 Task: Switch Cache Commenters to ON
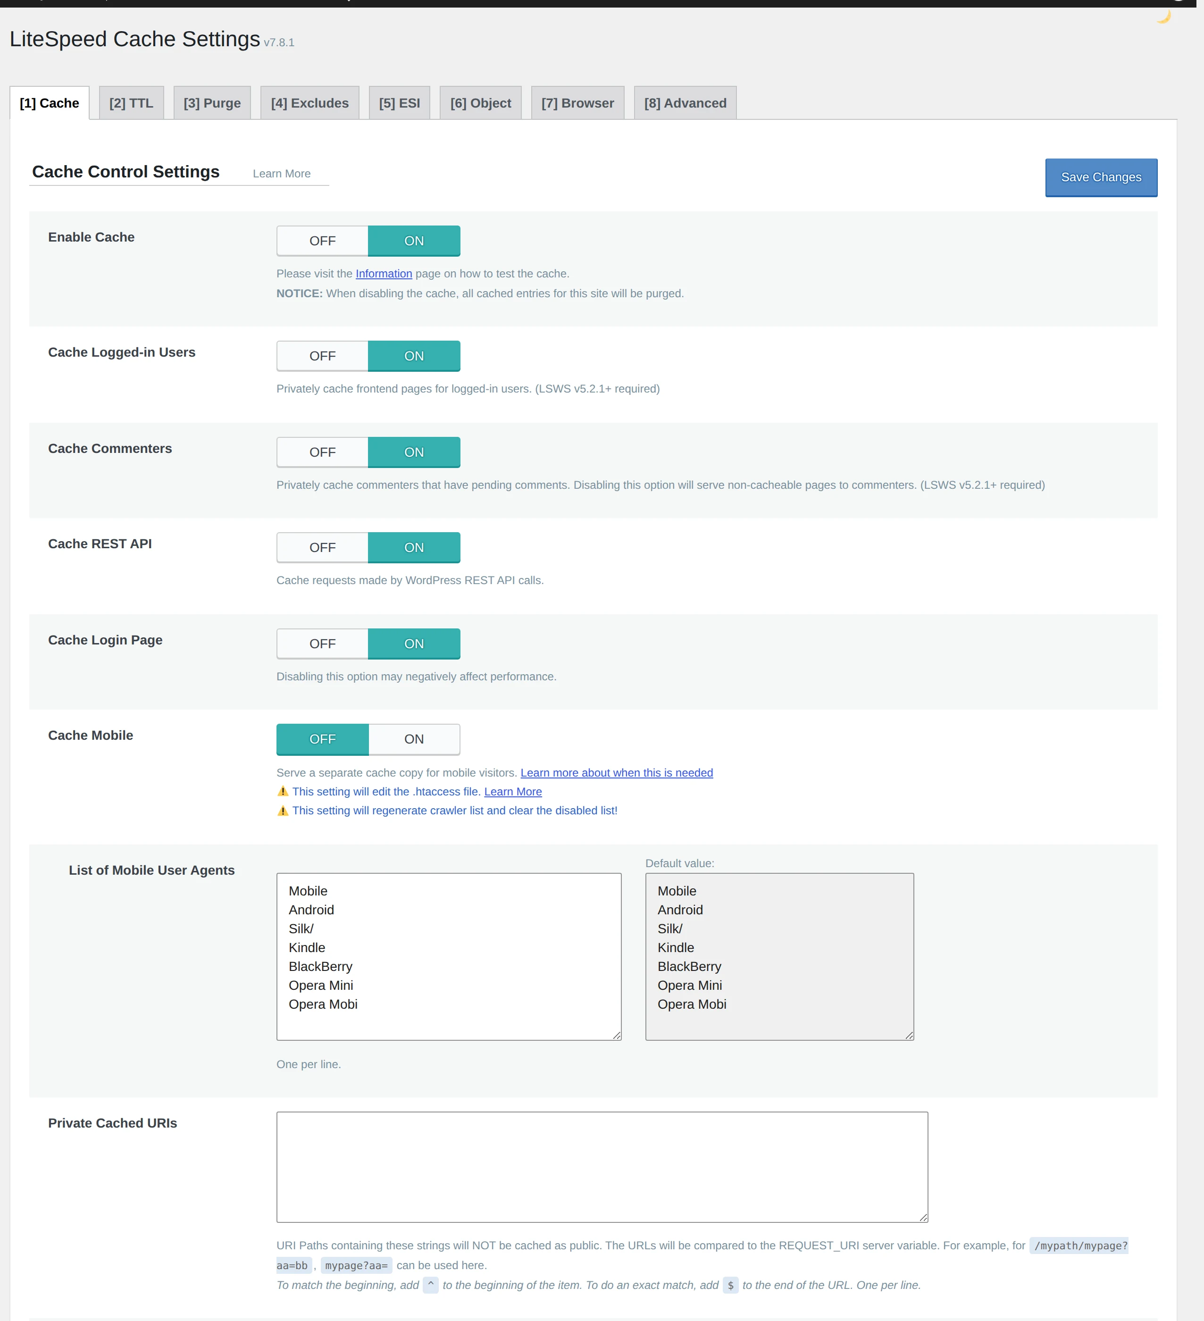point(414,452)
